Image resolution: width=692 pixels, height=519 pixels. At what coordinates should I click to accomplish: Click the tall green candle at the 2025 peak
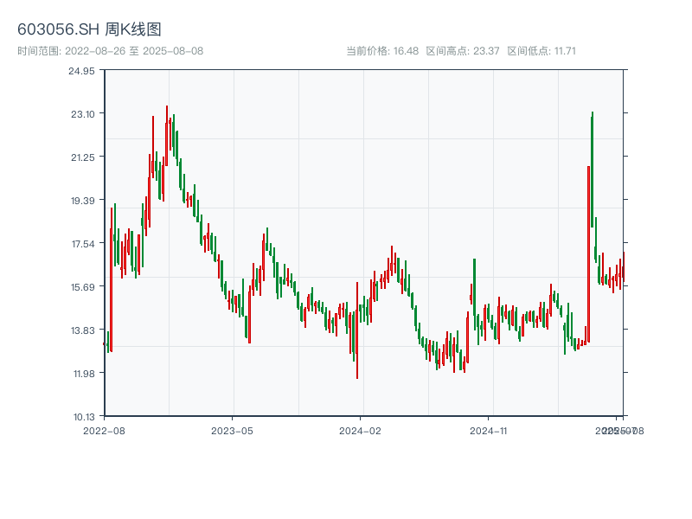pyautogui.click(x=593, y=170)
